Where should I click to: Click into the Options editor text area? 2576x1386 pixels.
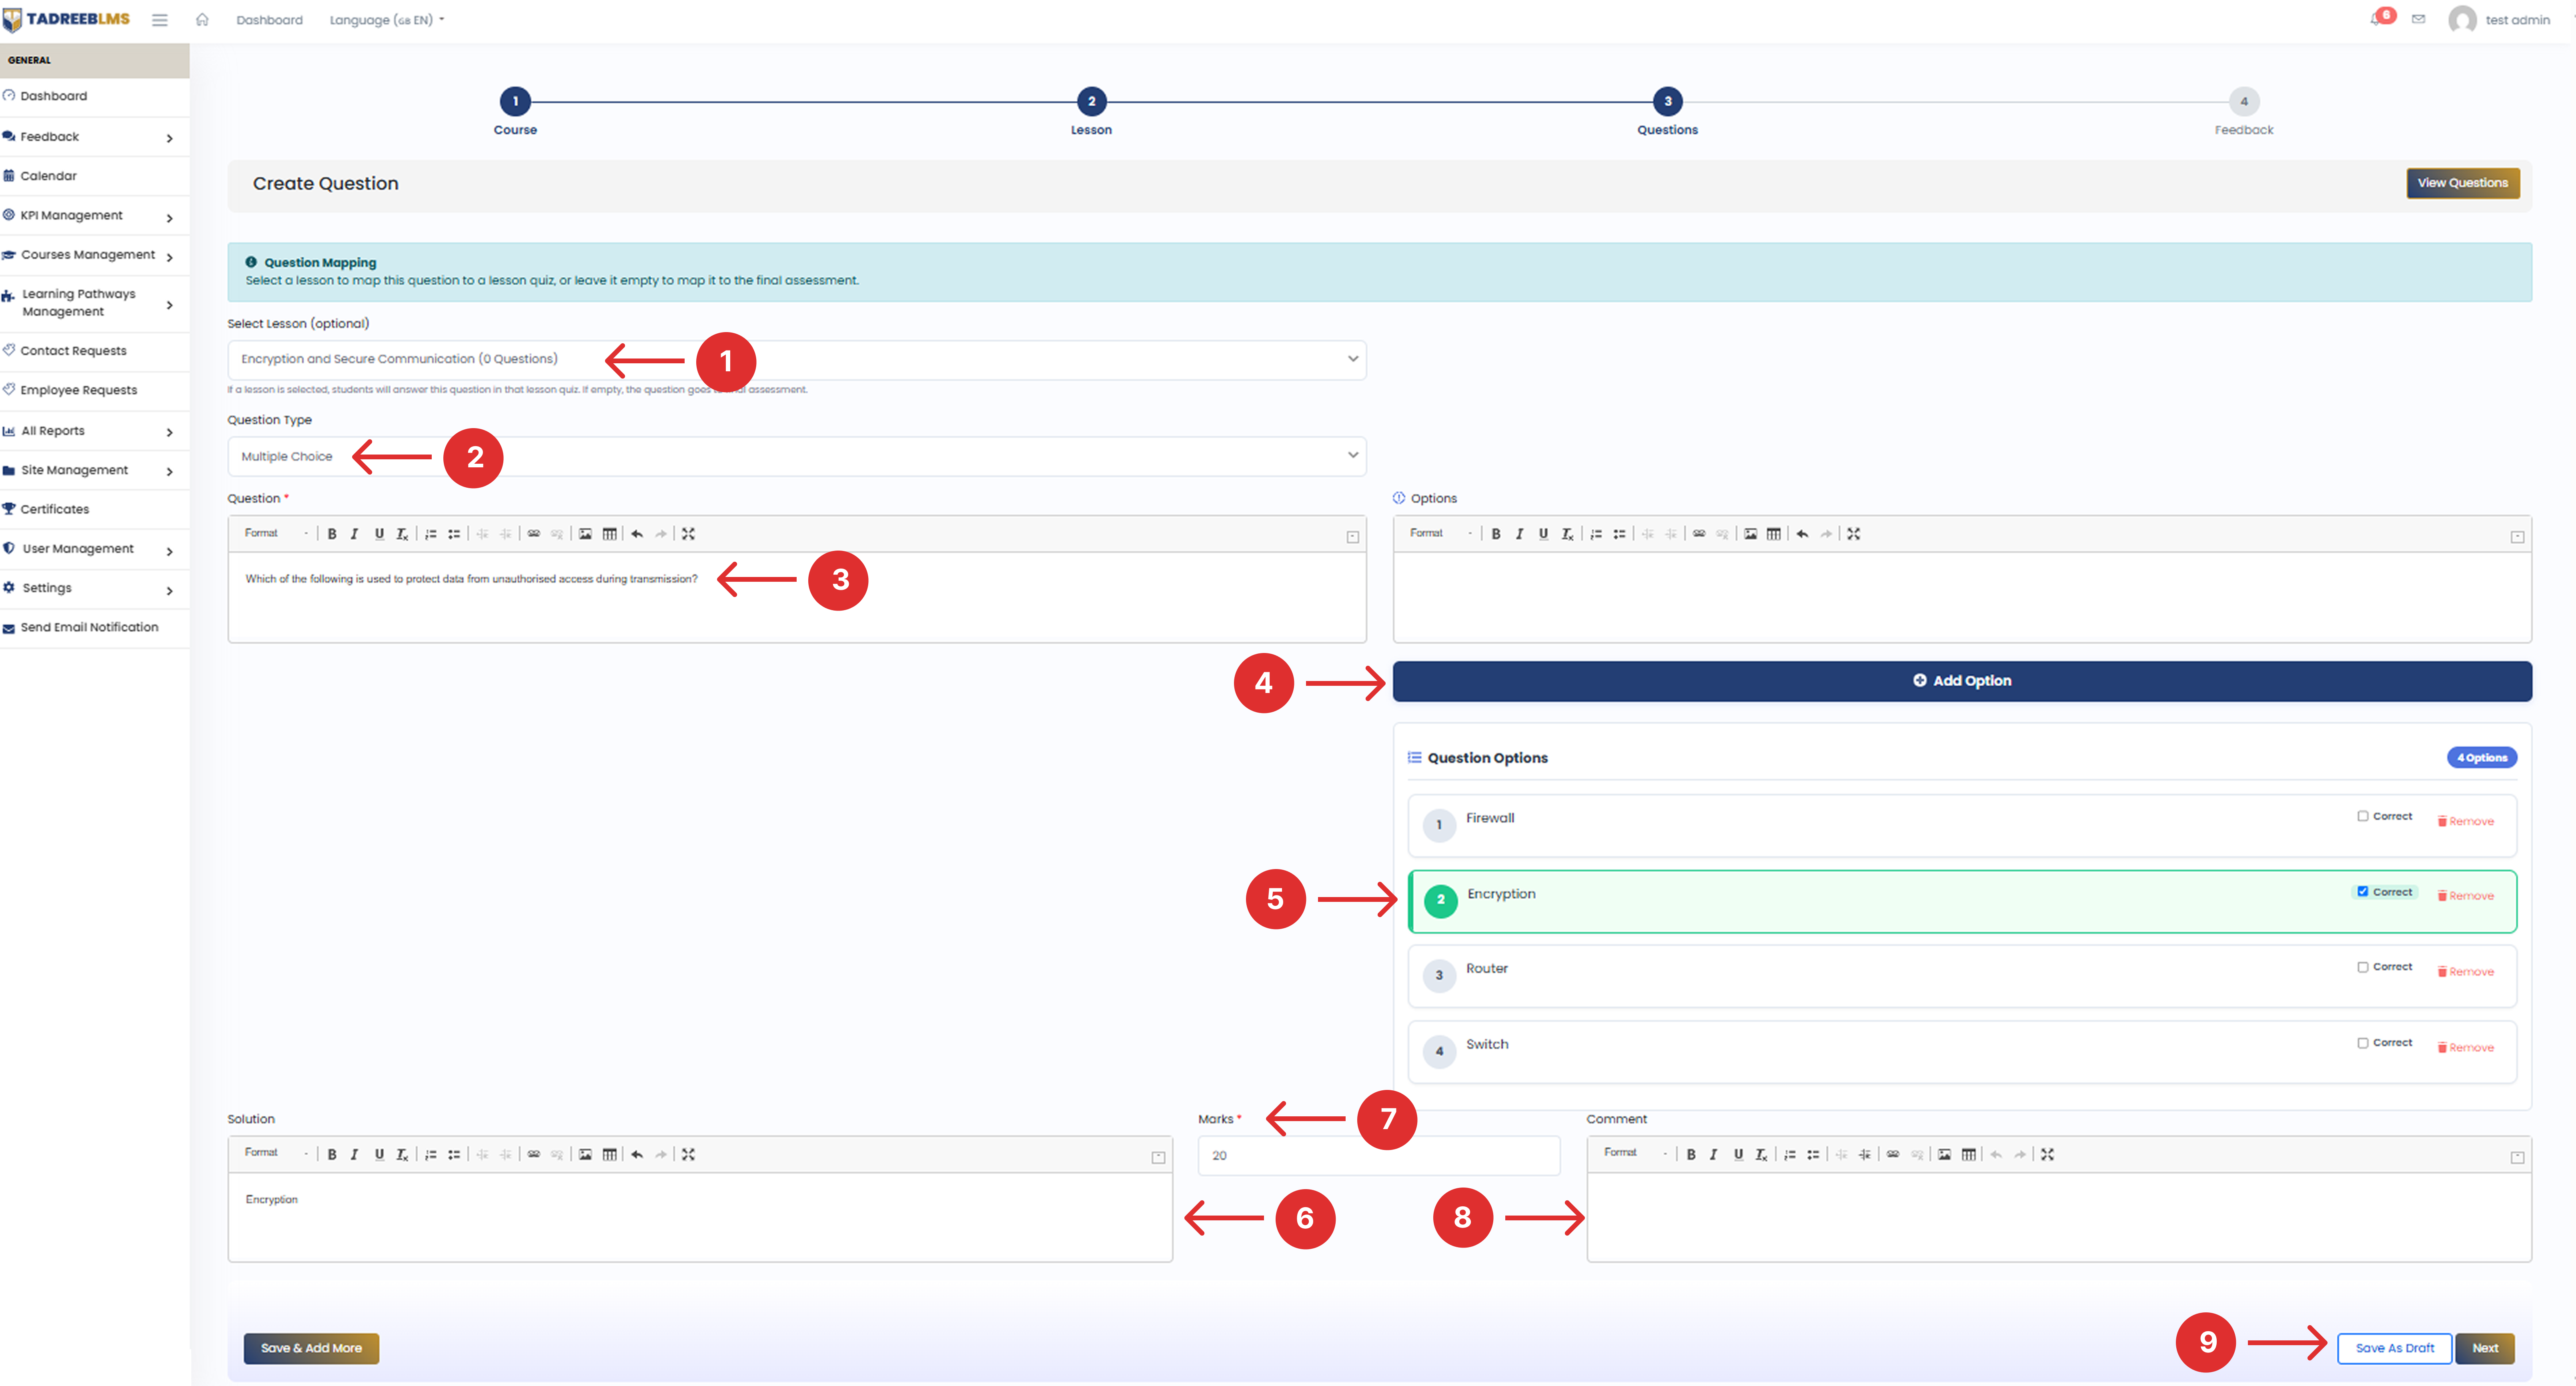(1962, 596)
